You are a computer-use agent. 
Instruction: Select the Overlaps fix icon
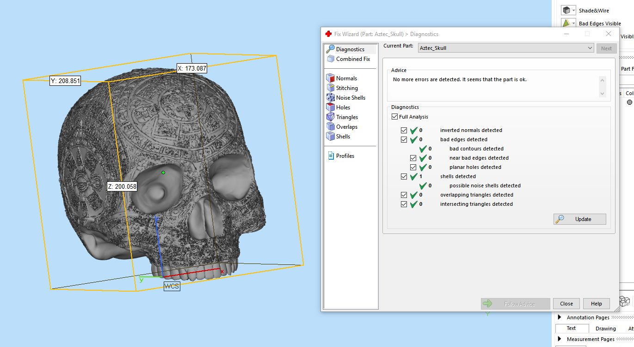tap(330, 127)
